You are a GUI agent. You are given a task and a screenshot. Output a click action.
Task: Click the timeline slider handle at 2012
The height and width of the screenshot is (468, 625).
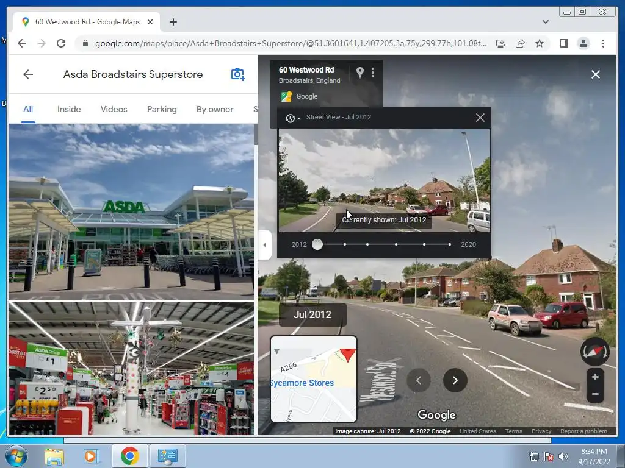click(x=317, y=244)
